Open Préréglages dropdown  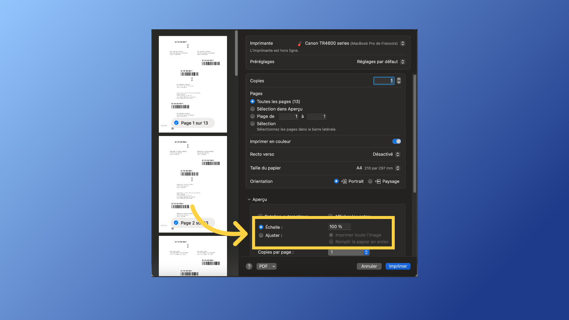pyautogui.click(x=402, y=62)
